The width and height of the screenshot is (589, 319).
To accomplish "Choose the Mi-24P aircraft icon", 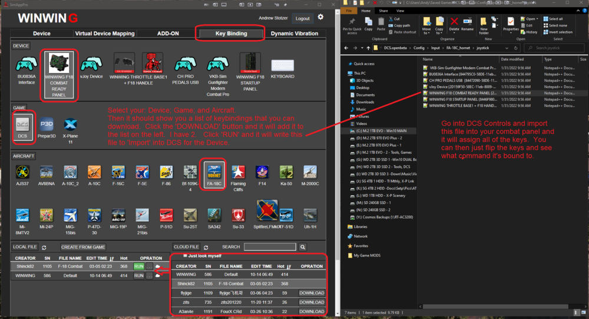I will click(46, 216).
